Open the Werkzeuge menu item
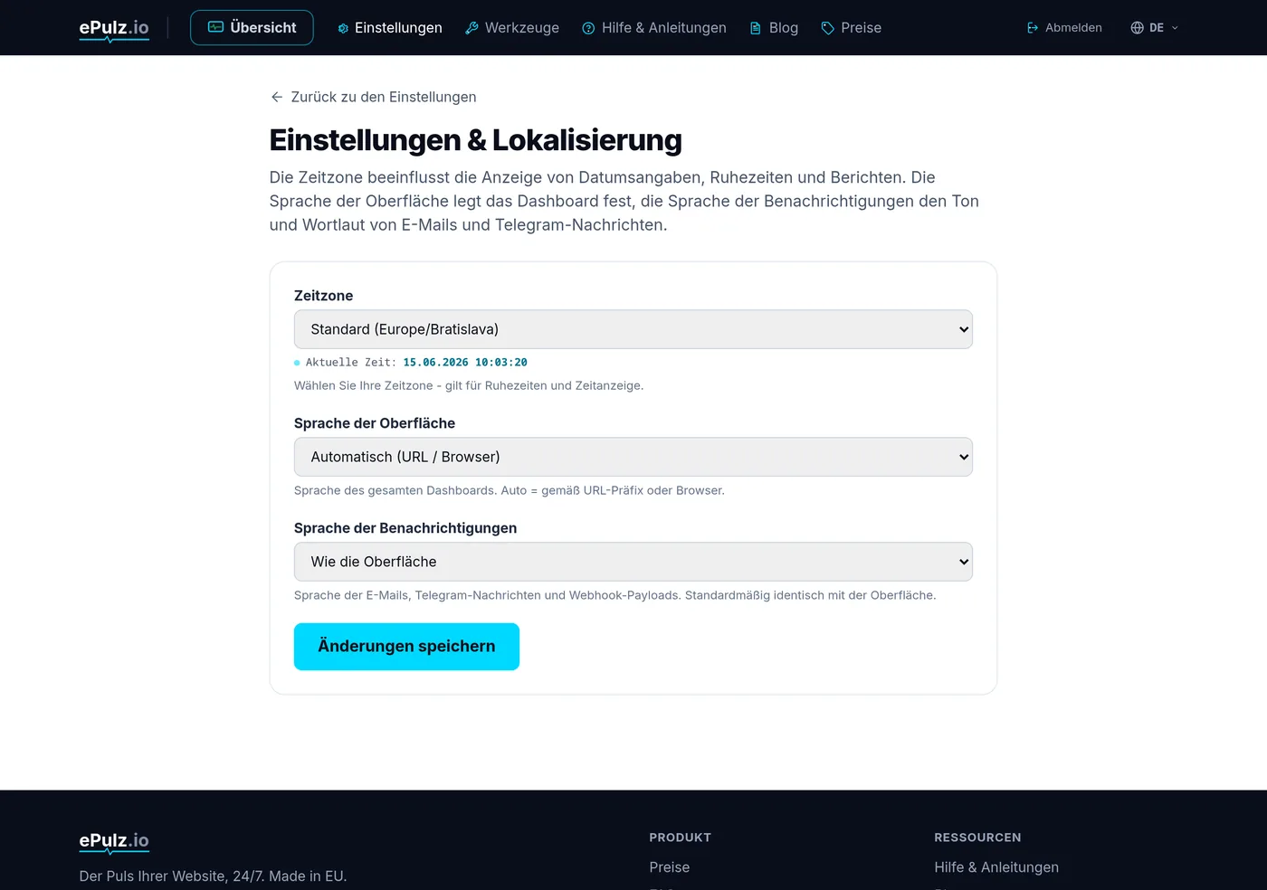The height and width of the screenshot is (890, 1267). click(x=512, y=28)
